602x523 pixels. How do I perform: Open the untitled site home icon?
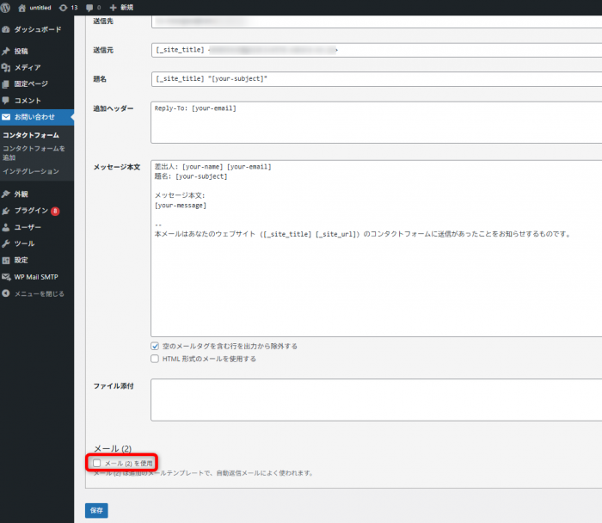[x=22, y=7]
